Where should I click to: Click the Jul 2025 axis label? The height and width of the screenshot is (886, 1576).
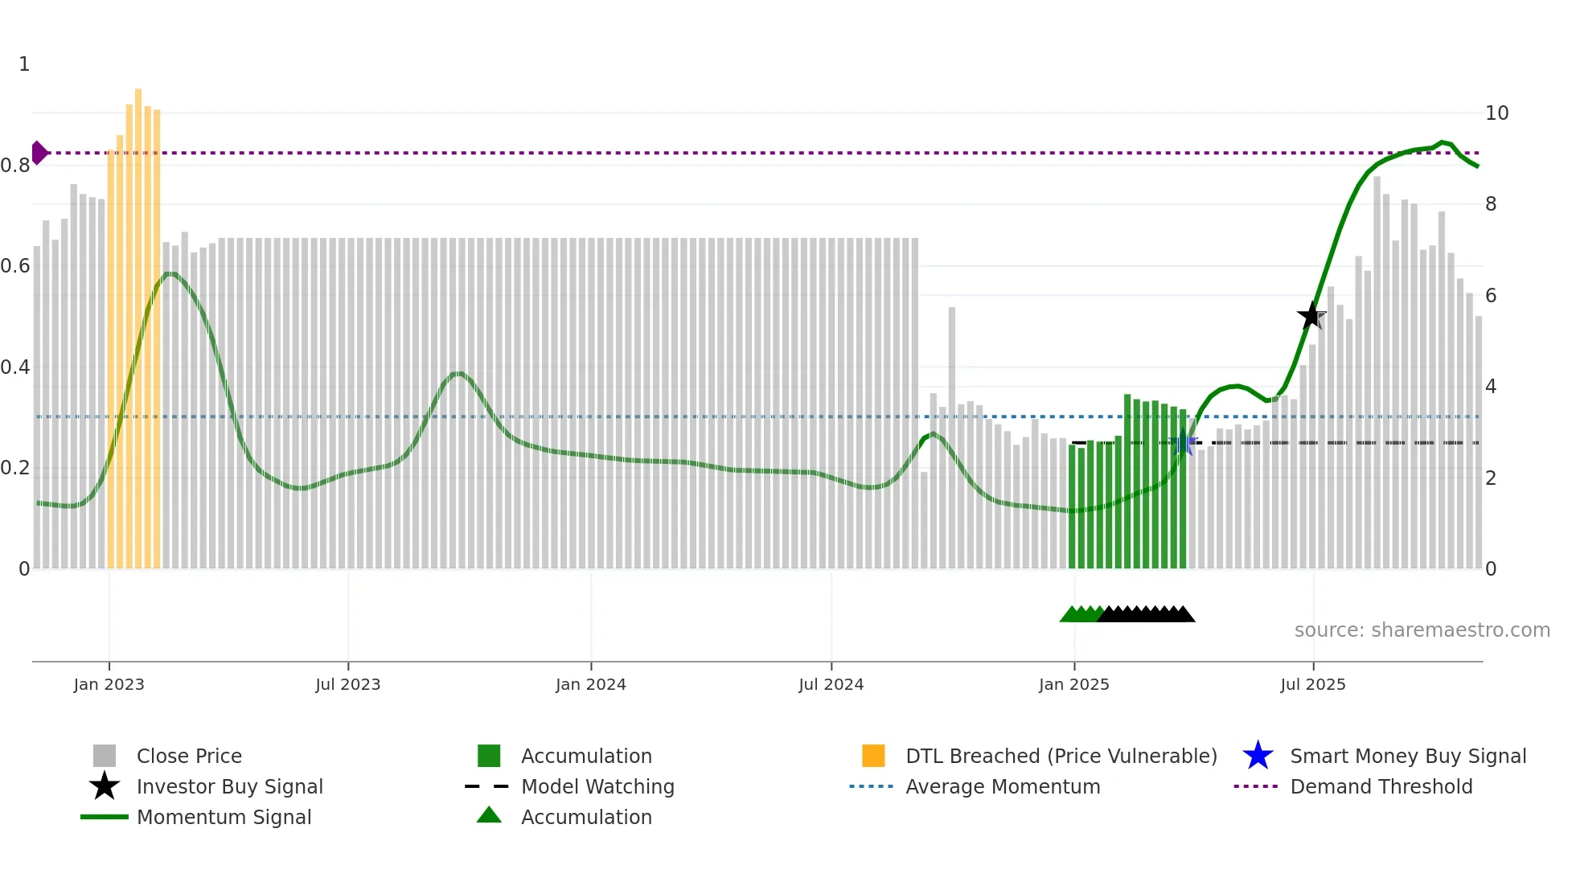[x=1313, y=684]
